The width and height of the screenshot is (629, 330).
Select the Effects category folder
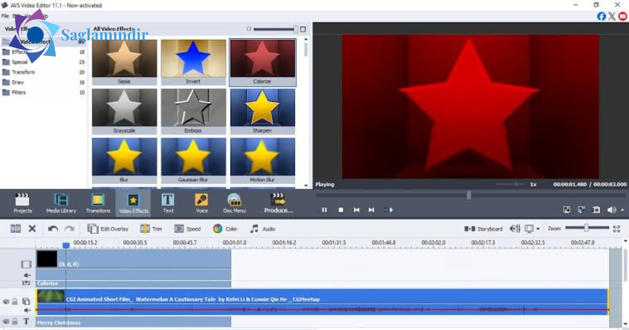[44, 52]
